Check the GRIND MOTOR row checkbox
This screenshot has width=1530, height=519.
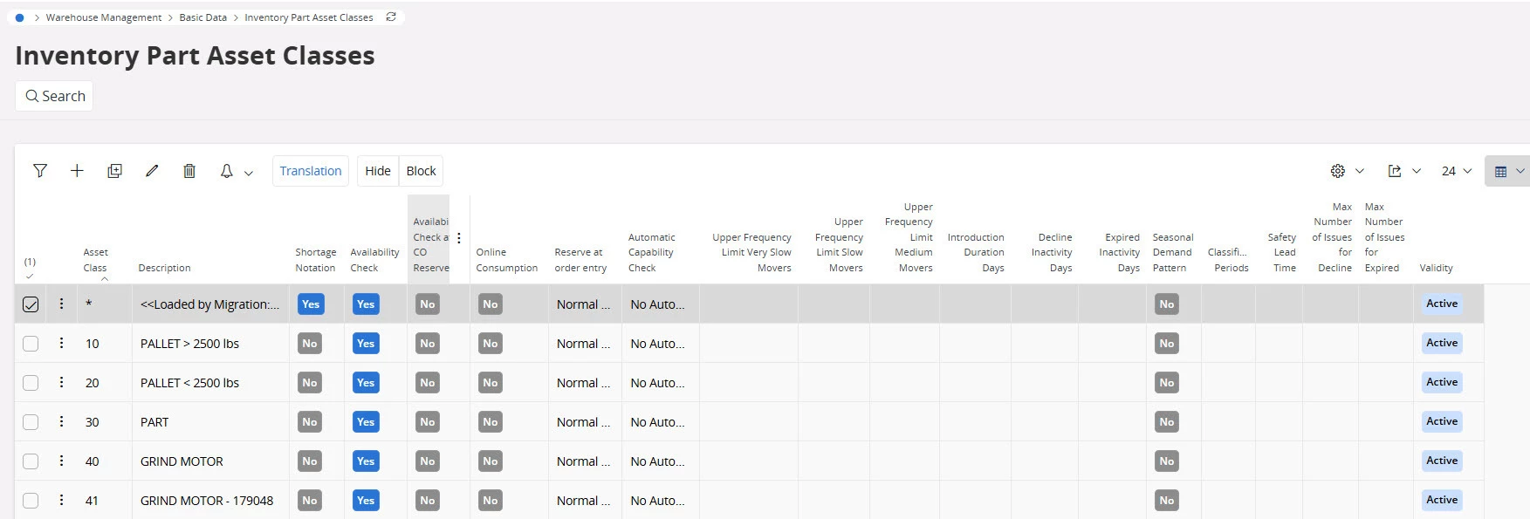click(x=31, y=461)
